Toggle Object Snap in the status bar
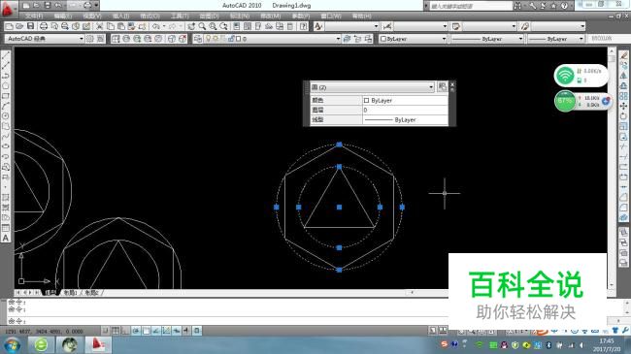 click(x=146, y=331)
